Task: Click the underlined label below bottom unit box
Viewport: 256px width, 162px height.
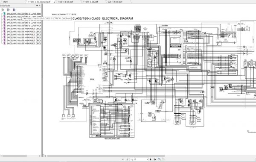Action: [x=112, y=138]
